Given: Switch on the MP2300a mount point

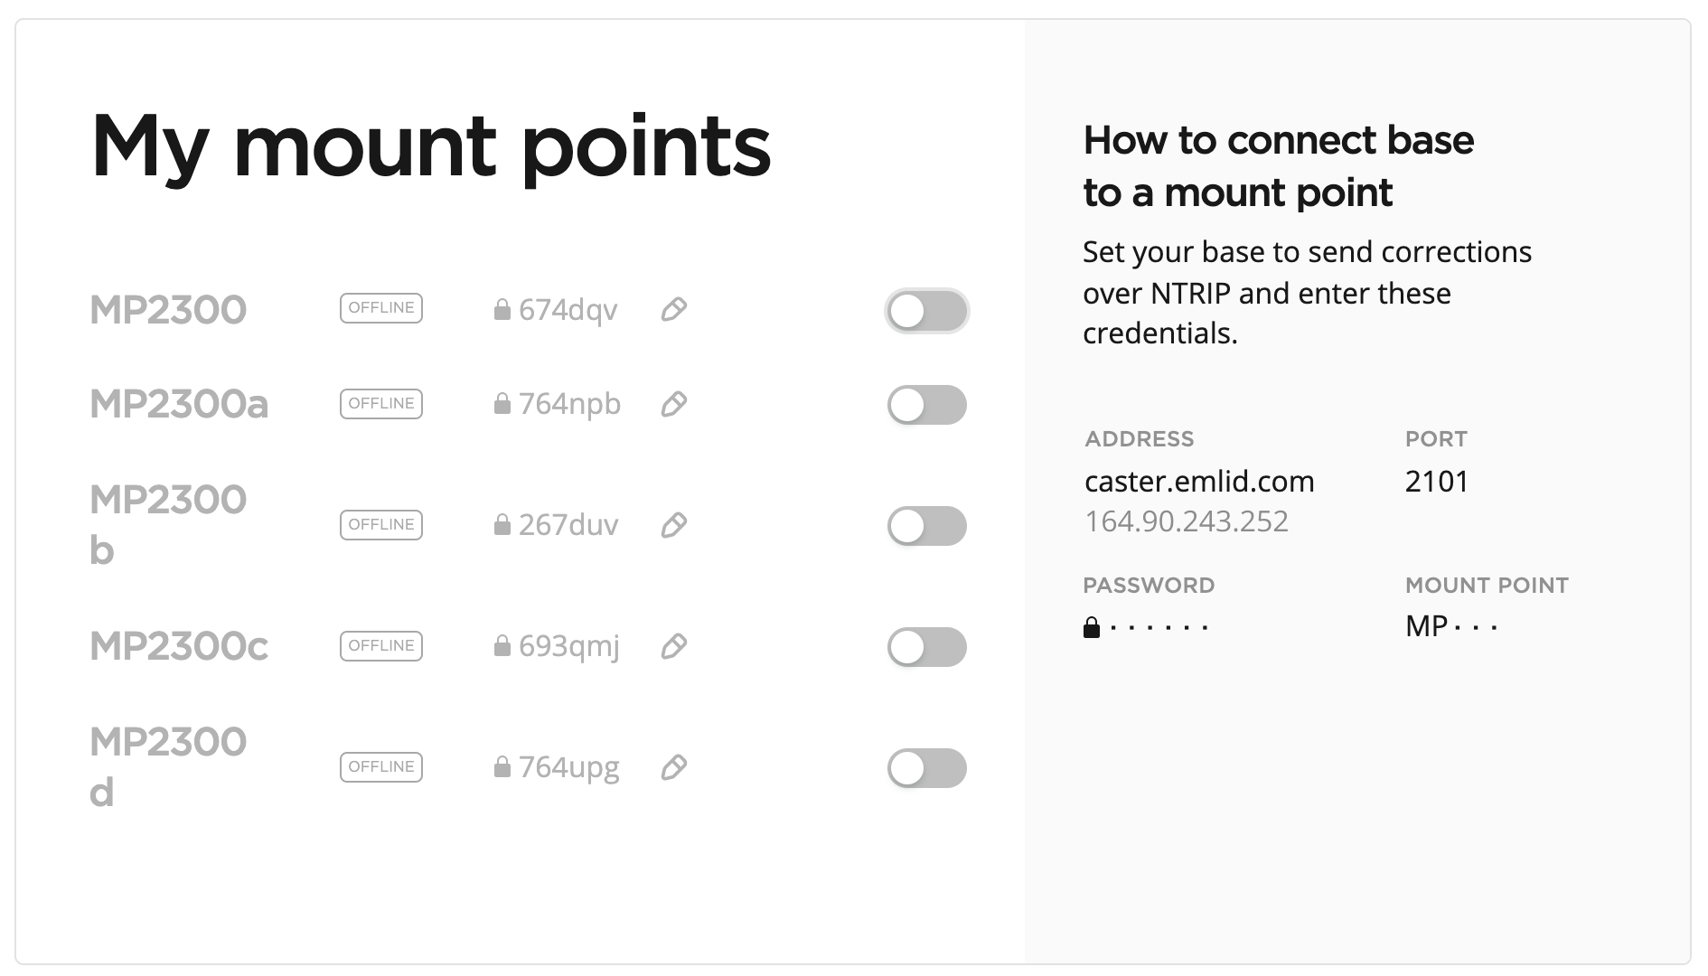Looking at the screenshot, I should (x=927, y=405).
